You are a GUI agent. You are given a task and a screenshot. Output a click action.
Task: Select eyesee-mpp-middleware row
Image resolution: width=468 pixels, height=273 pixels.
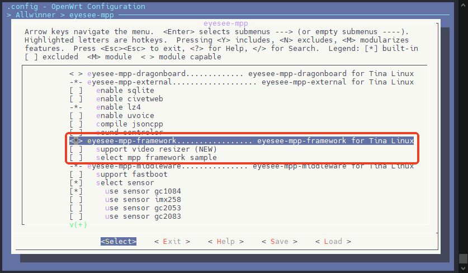click(242, 166)
